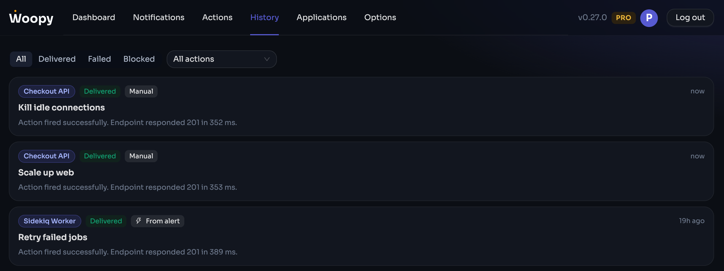This screenshot has height=271, width=724.
Task: Expand the All actions dropdown chevron
Action: [267, 59]
